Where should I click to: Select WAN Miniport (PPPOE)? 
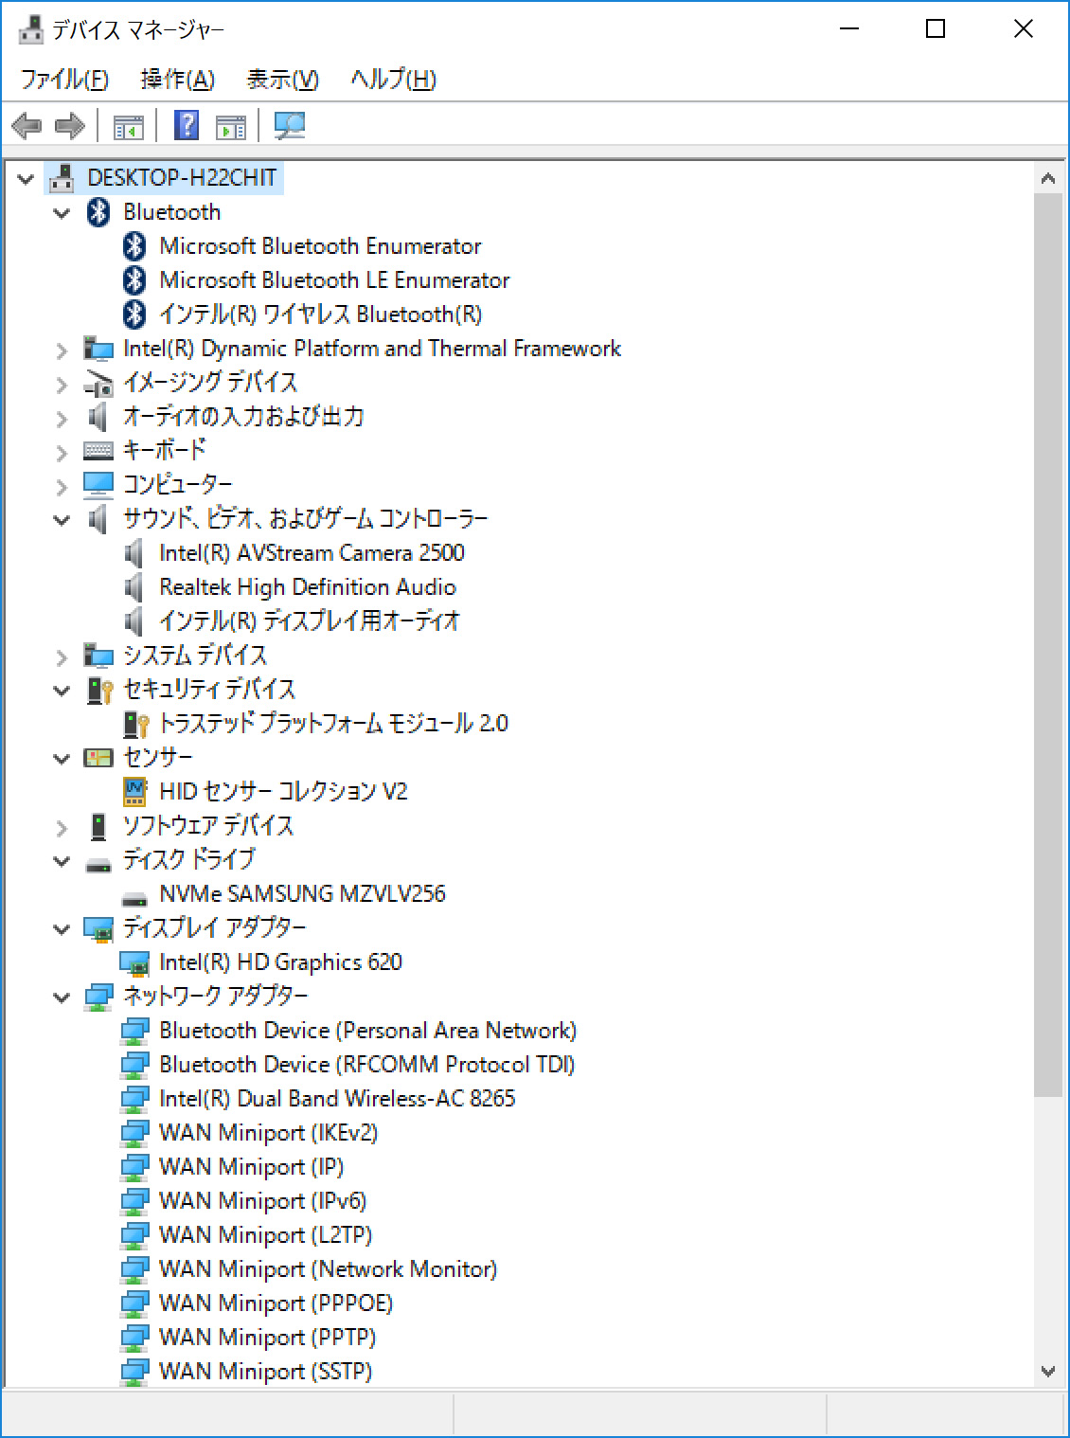click(276, 1303)
